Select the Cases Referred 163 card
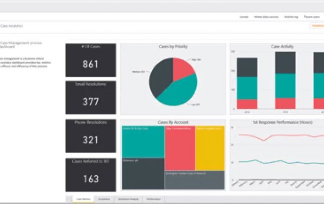The width and height of the screenshot is (324, 204). click(91, 174)
